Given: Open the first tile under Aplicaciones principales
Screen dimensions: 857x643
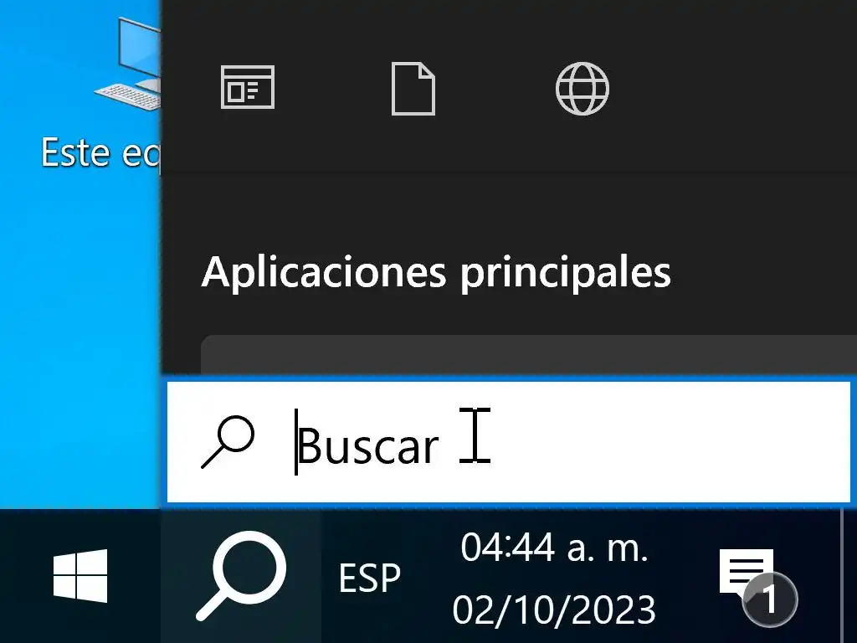Looking at the screenshot, I should (x=529, y=355).
